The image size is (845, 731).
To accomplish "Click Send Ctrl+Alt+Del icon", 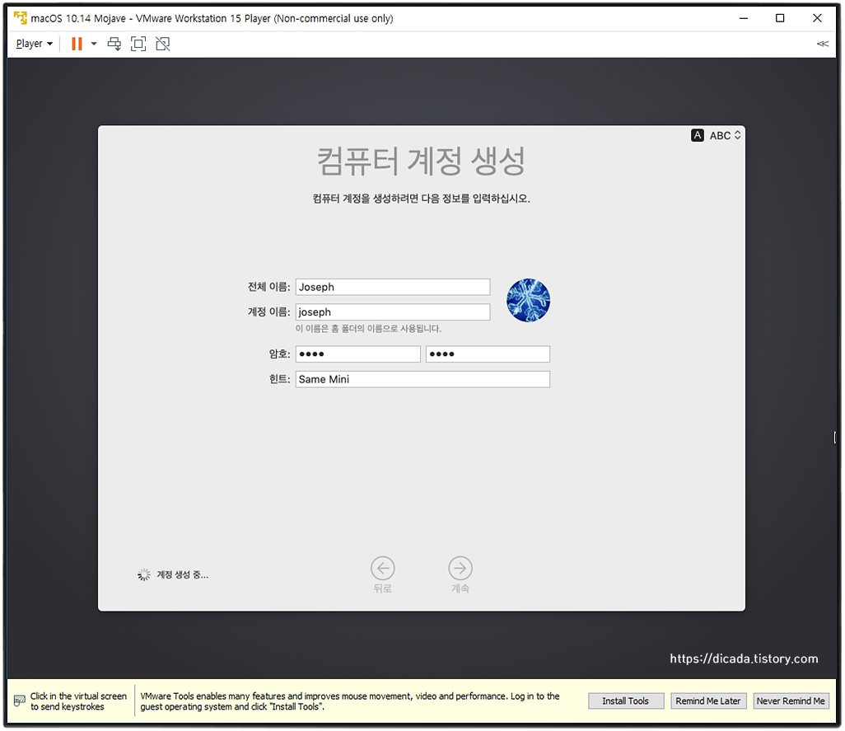I will pos(114,44).
